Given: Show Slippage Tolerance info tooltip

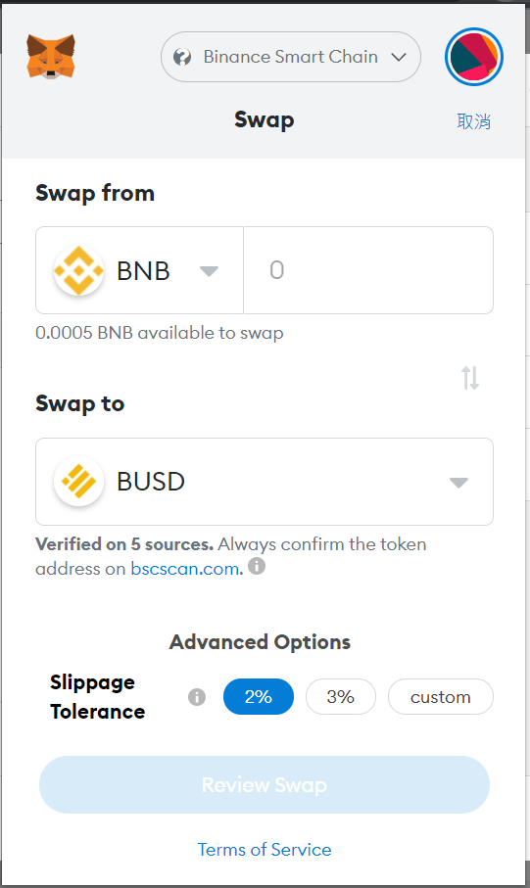Looking at the screenshot, I should point(197,696).
